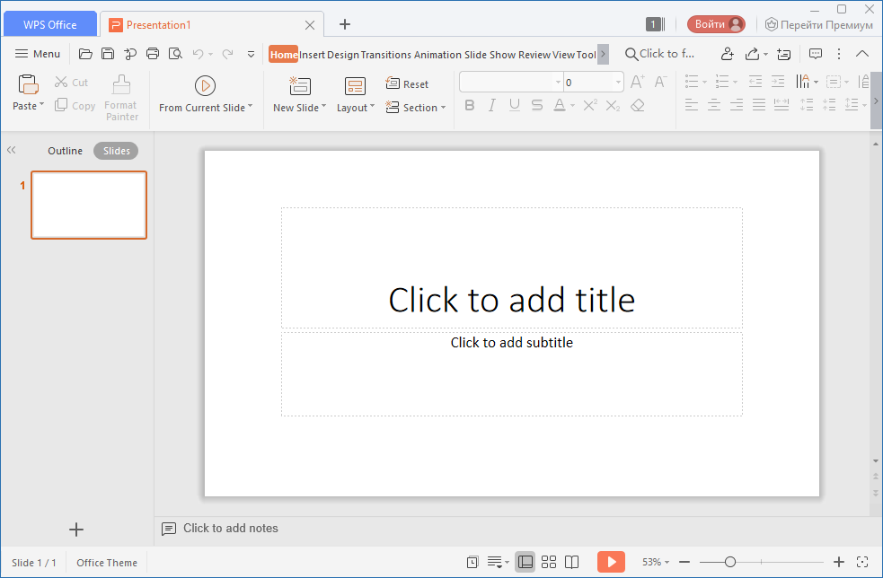
Task: Switch to the WPS Office home tab
Action: point(50,25)
